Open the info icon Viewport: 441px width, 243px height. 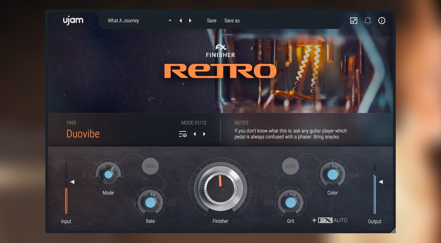[x=382, y=21]
